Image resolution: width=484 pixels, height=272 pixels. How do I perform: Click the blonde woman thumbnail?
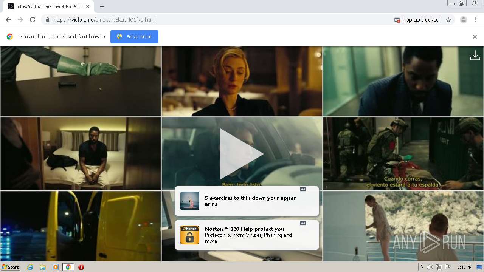pos(242,81)
